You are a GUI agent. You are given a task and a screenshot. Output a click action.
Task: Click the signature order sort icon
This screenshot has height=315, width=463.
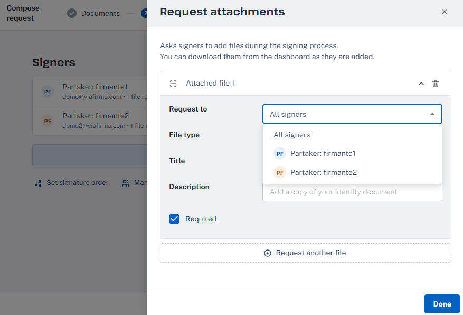click(38, 183)
